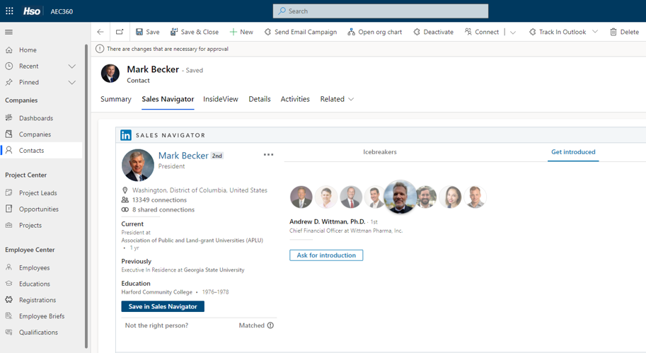Open Employees in sidebar
Viewport: 646px width, 353px height.
coord(34,267)
